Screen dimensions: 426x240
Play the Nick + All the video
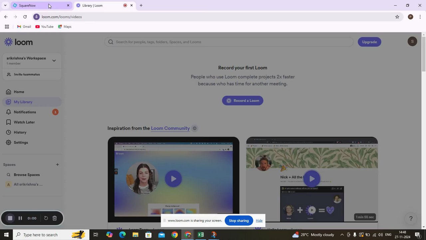point(312,179)
